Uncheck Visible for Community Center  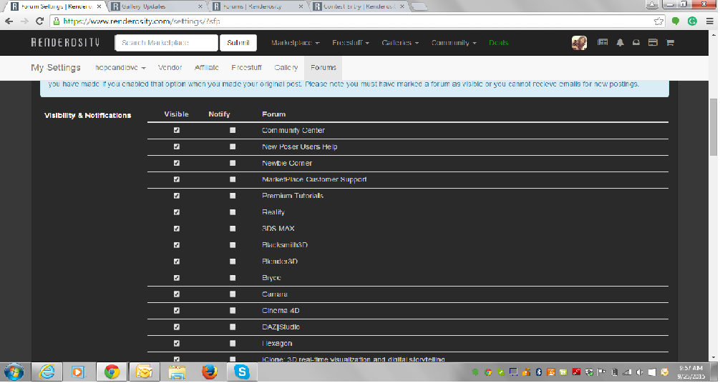pyautogui.click(x=177, y=130)
